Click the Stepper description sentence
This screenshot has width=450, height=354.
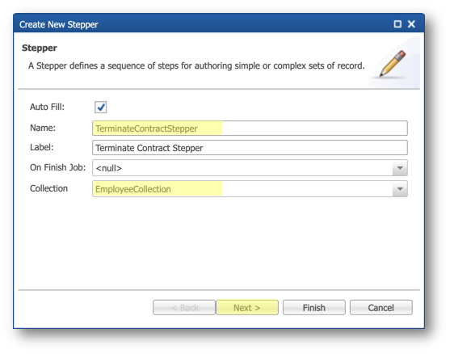196,65
